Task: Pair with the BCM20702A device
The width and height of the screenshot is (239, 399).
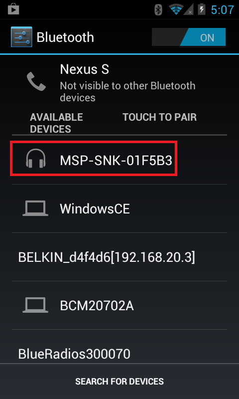Action: click(119, 305)
